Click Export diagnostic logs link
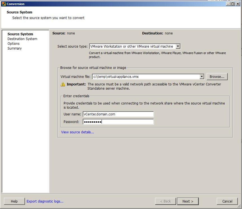The width and height of the screenshot is (242, 209). pos(45,201)
